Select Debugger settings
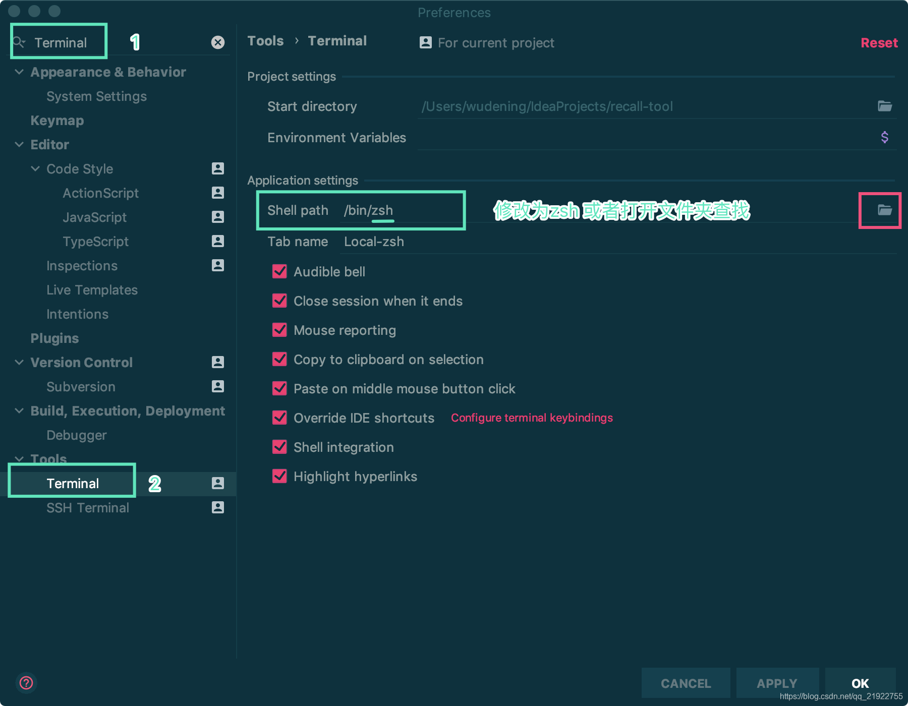The image size is (908, 706). 76,435
